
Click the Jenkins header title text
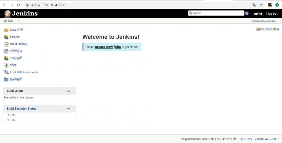[25, 13]
